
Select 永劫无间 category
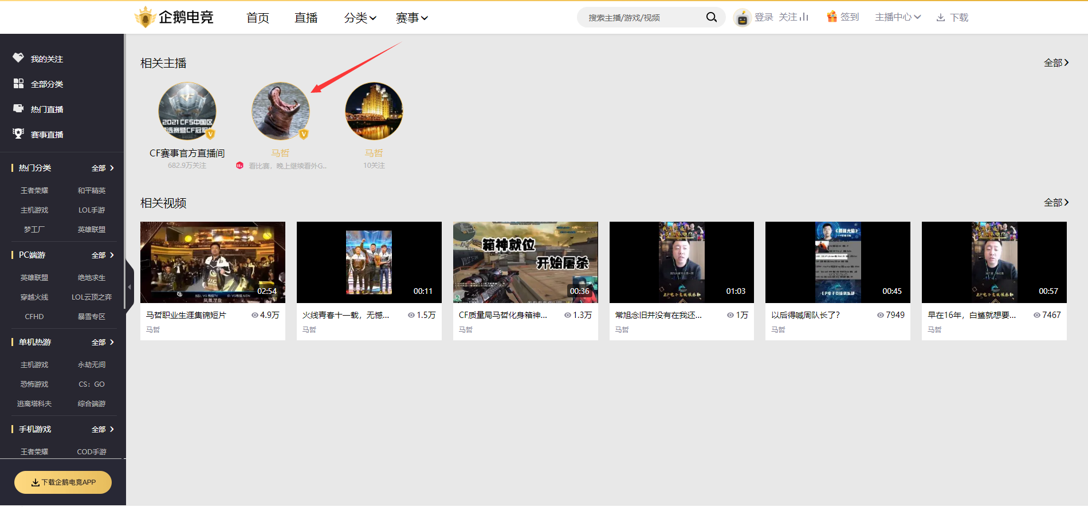(92, 365)
